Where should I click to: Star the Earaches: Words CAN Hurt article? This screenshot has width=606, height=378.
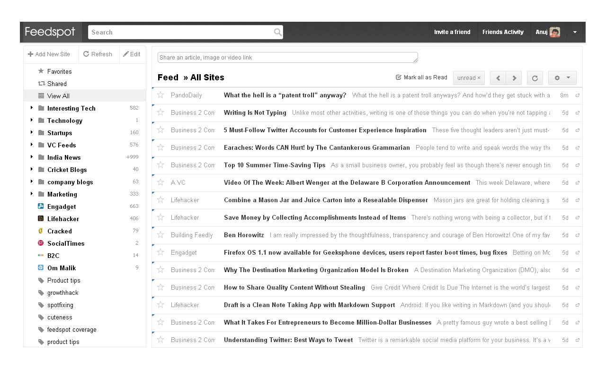click(160, 147)
